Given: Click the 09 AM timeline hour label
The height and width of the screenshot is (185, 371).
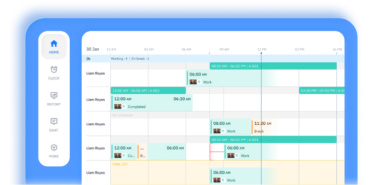Looking at the screenshot, I should click(x=224, y=49).
